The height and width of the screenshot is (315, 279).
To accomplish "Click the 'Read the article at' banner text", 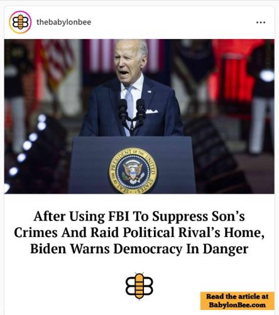I will tap(238, 296).
